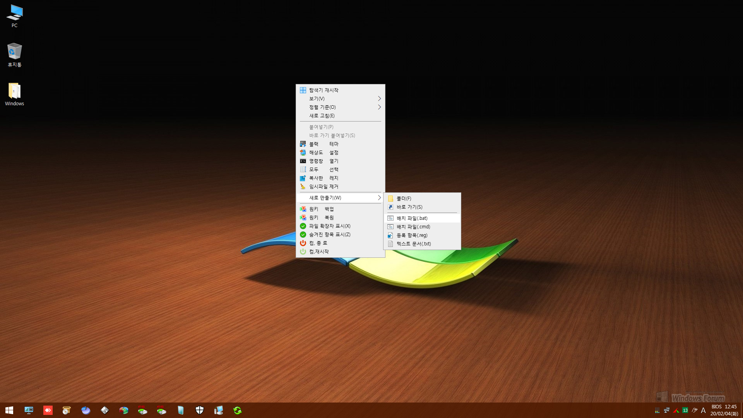Open the PC desktop icon
The width and height of the screenshot is (743, 418).
[14, 16]
